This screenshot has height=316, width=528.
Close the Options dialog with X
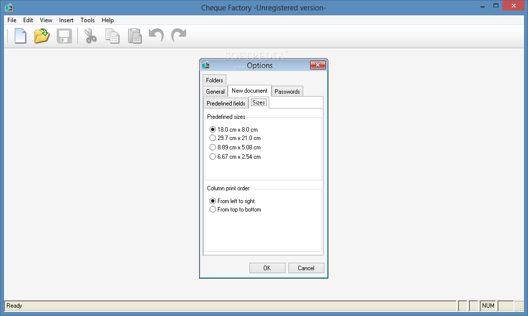click(317, 65)
